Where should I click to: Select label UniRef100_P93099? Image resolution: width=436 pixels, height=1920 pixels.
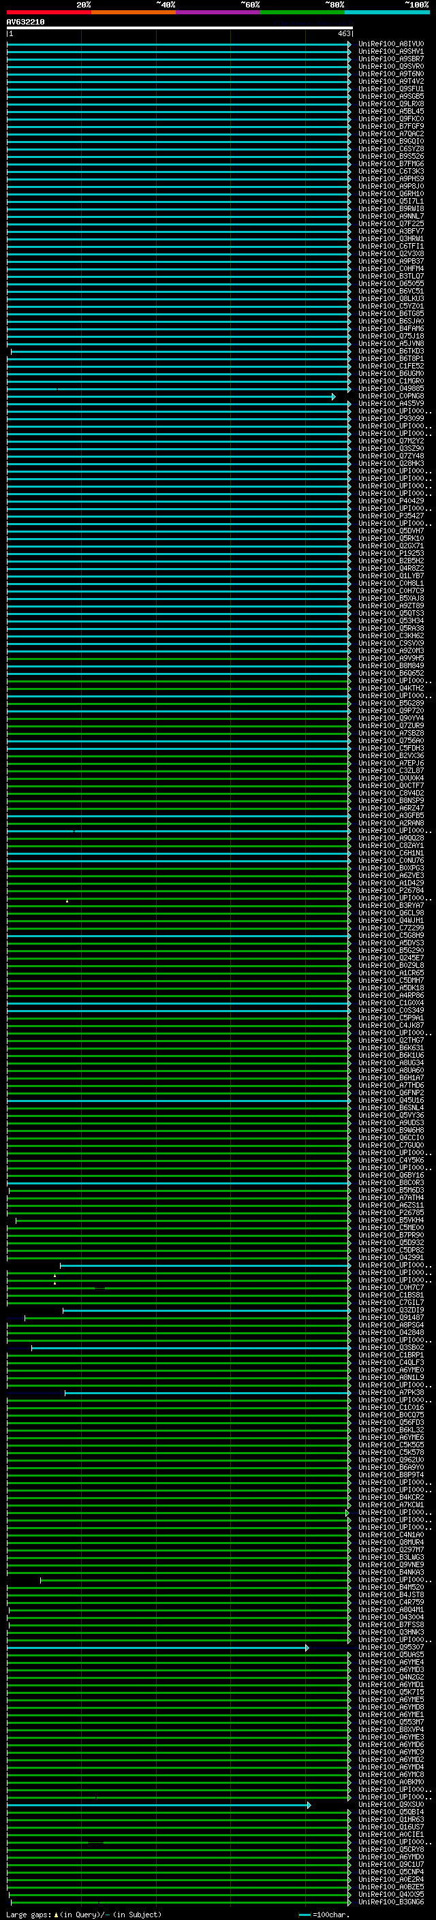pyautogui.click(x=391, y=418)
